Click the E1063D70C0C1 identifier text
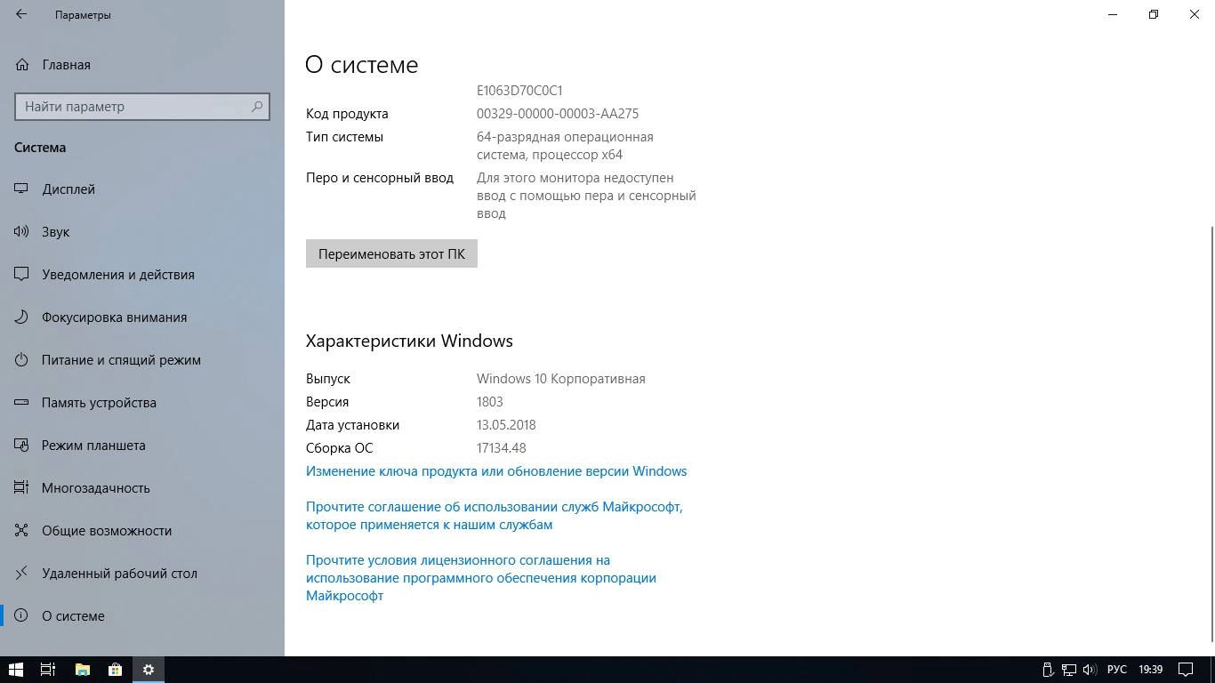 pos(519,91)
